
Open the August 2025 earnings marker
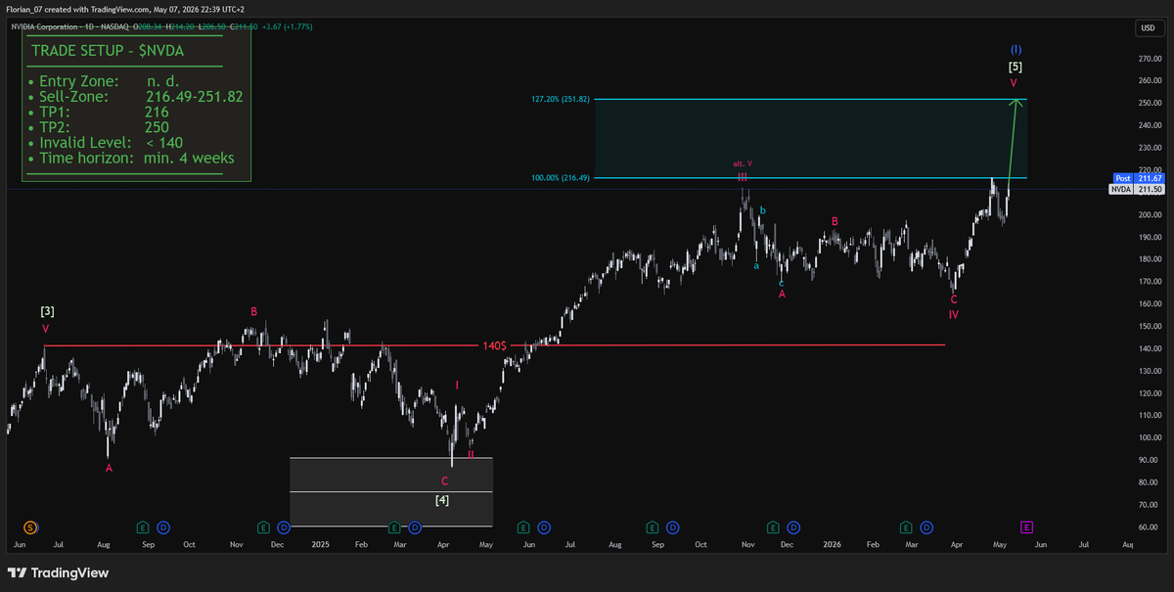653,526
